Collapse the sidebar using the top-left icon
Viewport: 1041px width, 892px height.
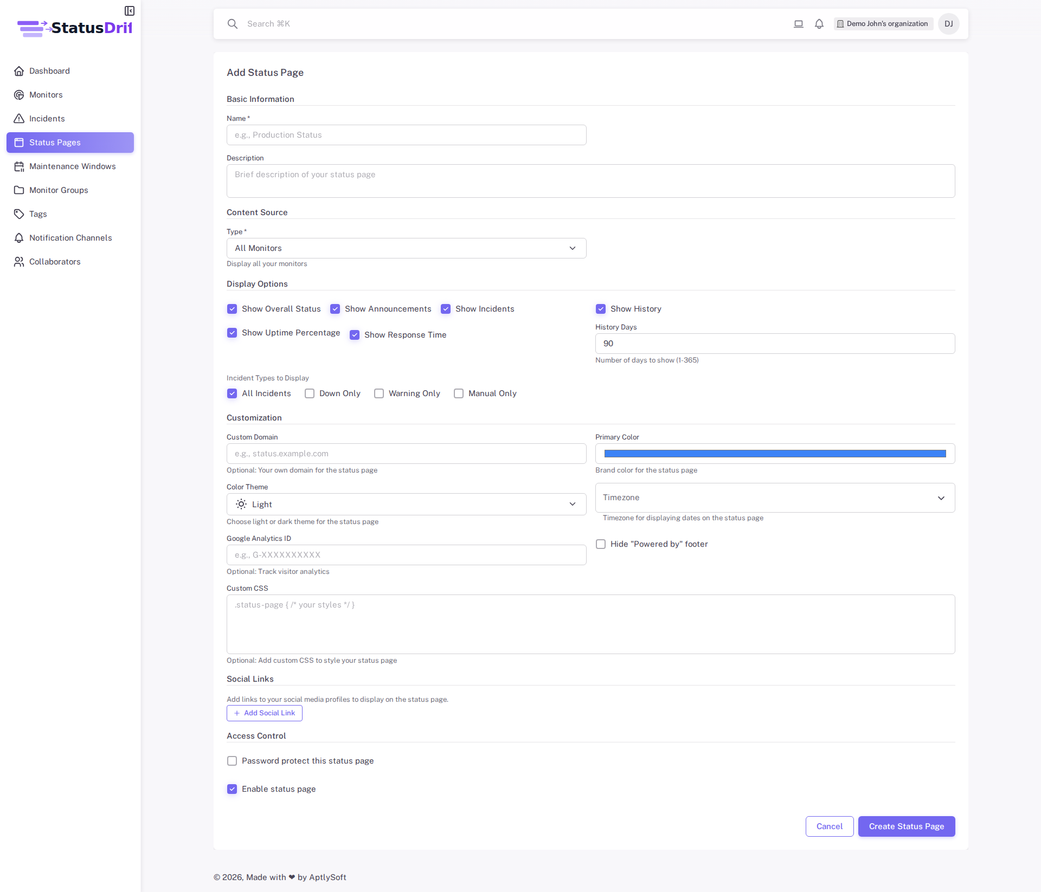pyautogui.click(x=129, y=11)
